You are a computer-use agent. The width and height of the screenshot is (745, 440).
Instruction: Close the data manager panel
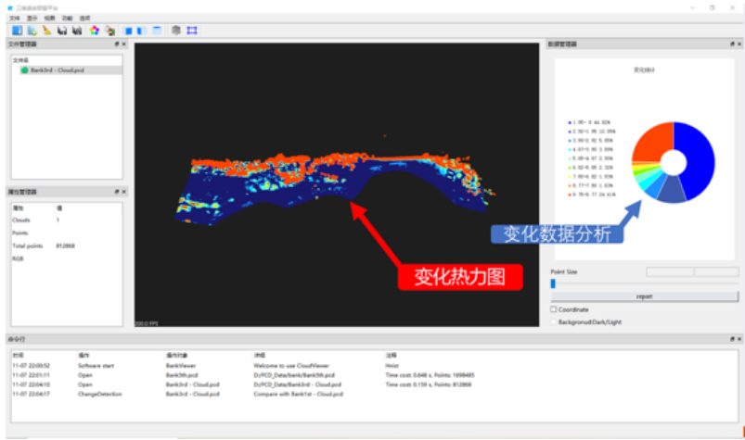click(x=738, y=44)
